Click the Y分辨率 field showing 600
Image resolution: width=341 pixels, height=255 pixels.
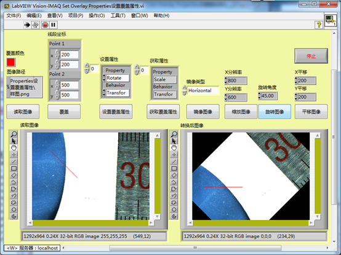(x=237, y=97)
